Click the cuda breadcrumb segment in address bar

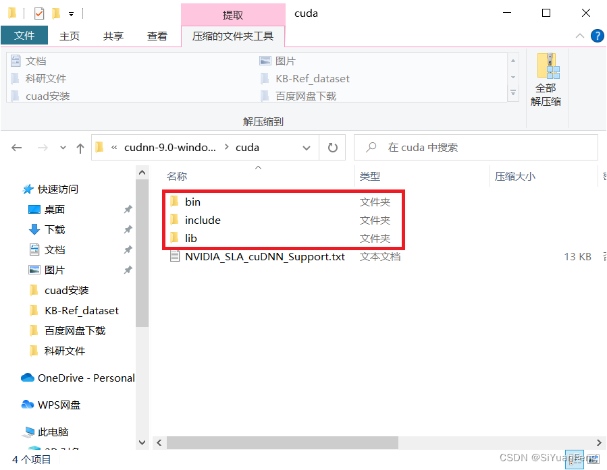point(247,147)
